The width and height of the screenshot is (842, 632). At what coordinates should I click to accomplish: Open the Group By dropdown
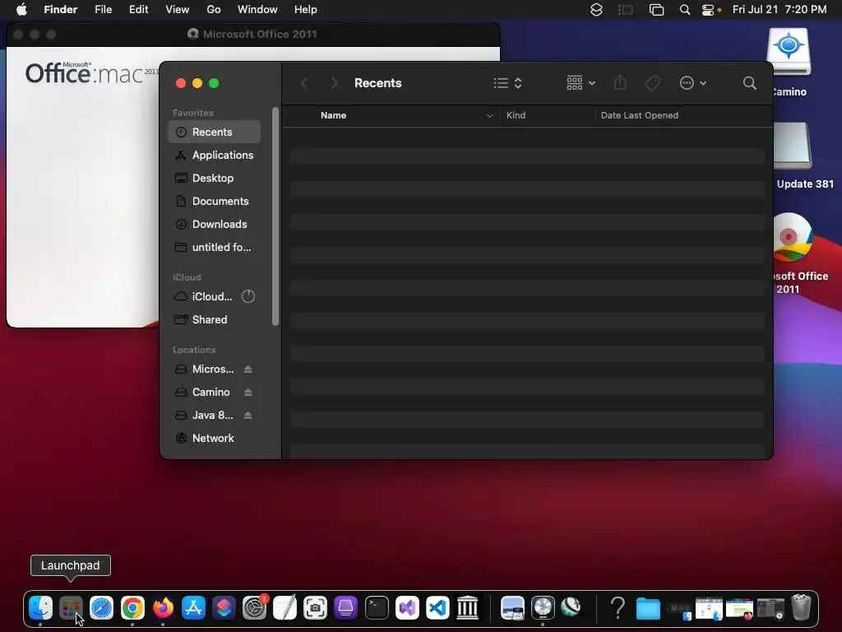coord(581,83)
